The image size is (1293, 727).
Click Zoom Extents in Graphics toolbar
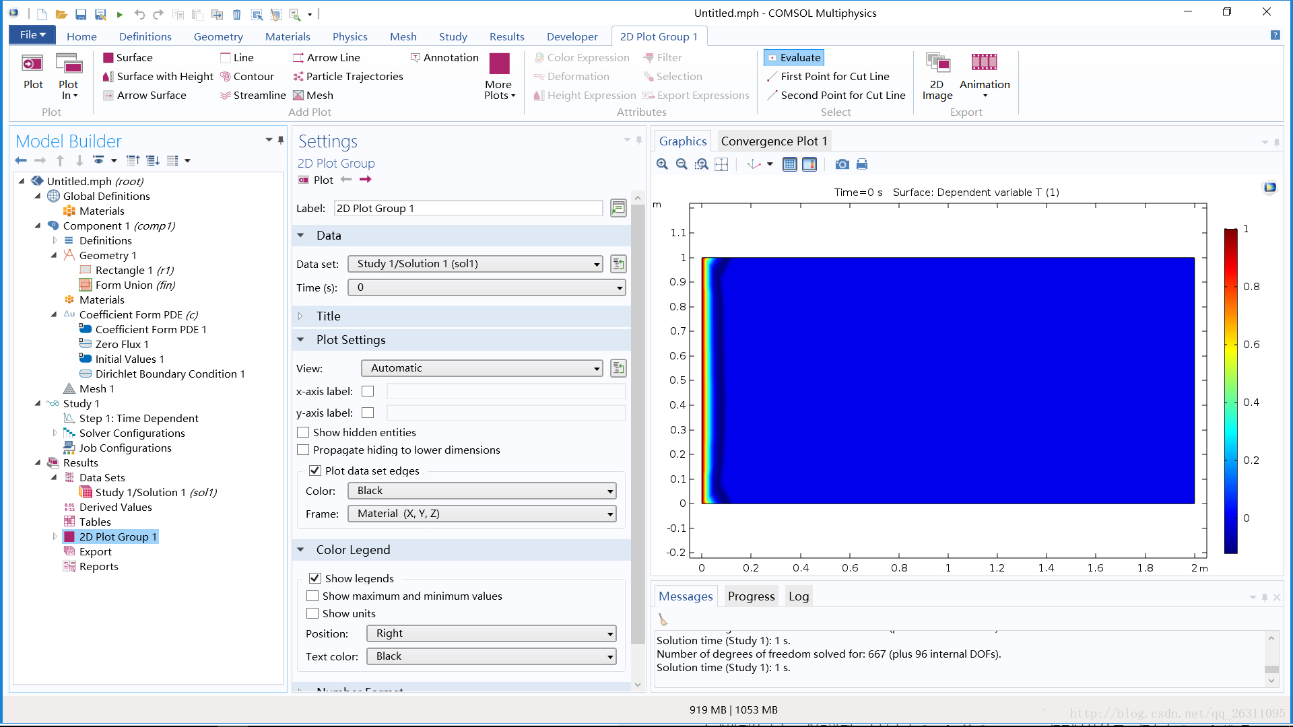(x=721, y=164)
